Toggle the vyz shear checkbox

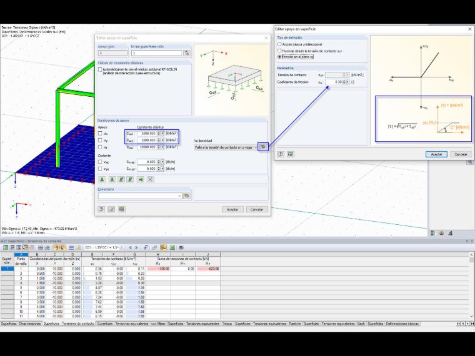click(100, 169)
